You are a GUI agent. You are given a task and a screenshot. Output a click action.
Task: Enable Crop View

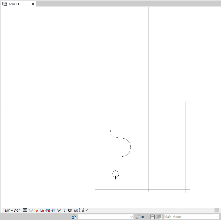(48, 210)
